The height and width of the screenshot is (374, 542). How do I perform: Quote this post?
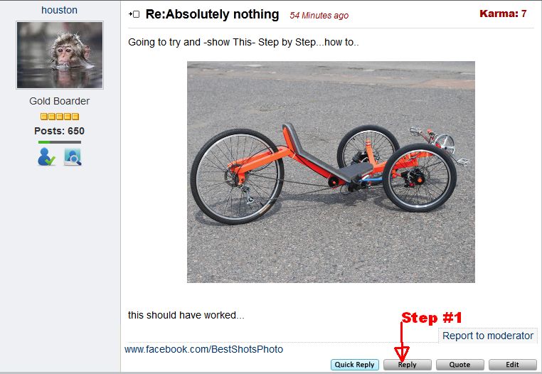(x=459, y=365)
